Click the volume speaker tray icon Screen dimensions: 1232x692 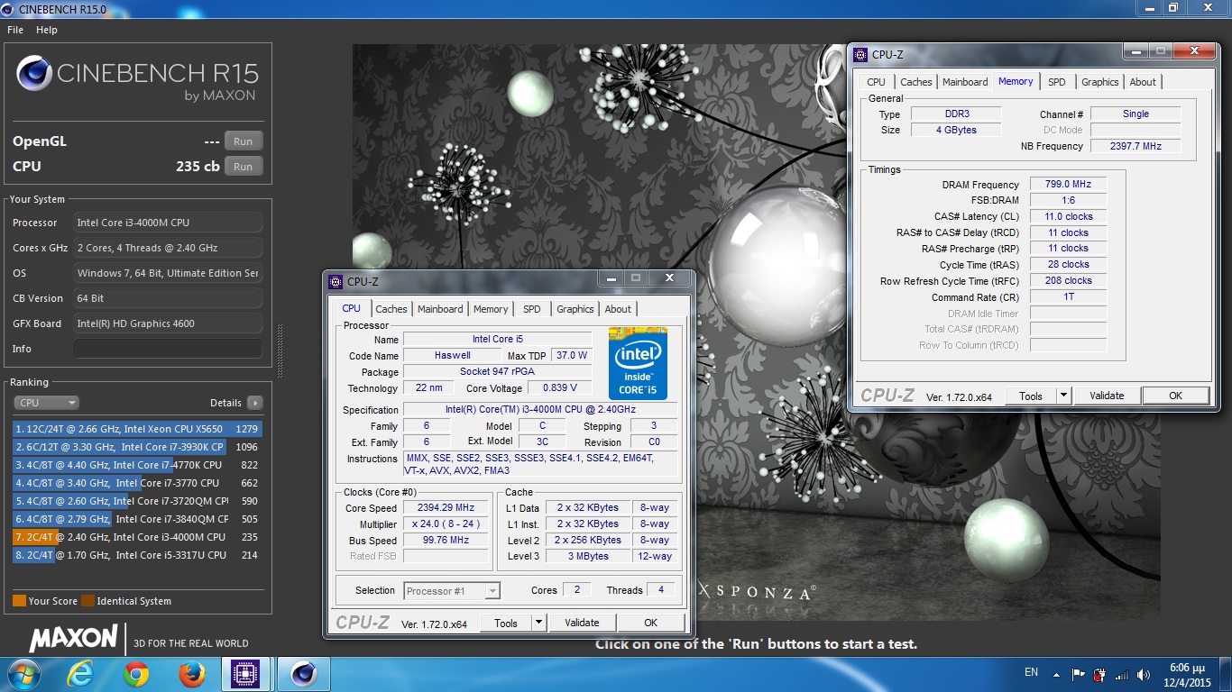[x=1144, y=674]
